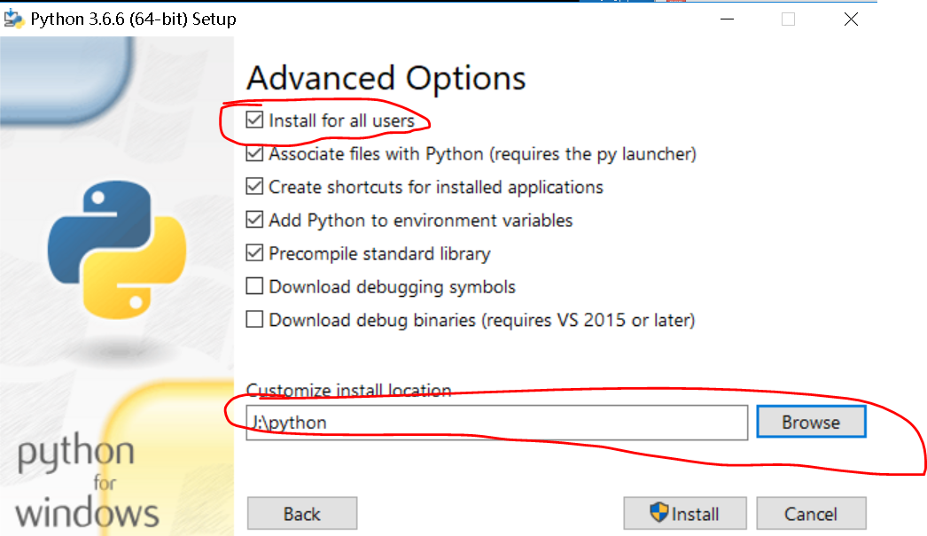Viewport: 927px width, 536px height.
Task: Toggle Install for all users checkbox
Action: (254, 120)
